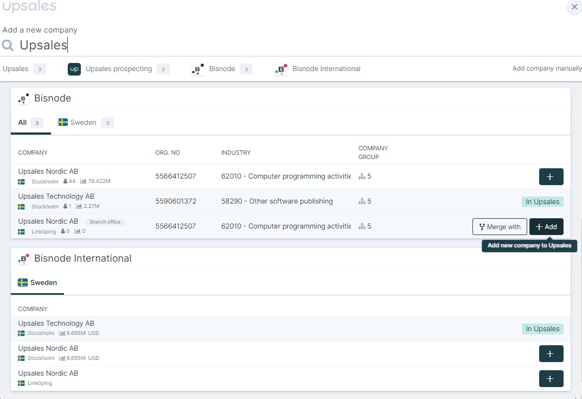Click the INDUSTRY column header

click(236, 153)
